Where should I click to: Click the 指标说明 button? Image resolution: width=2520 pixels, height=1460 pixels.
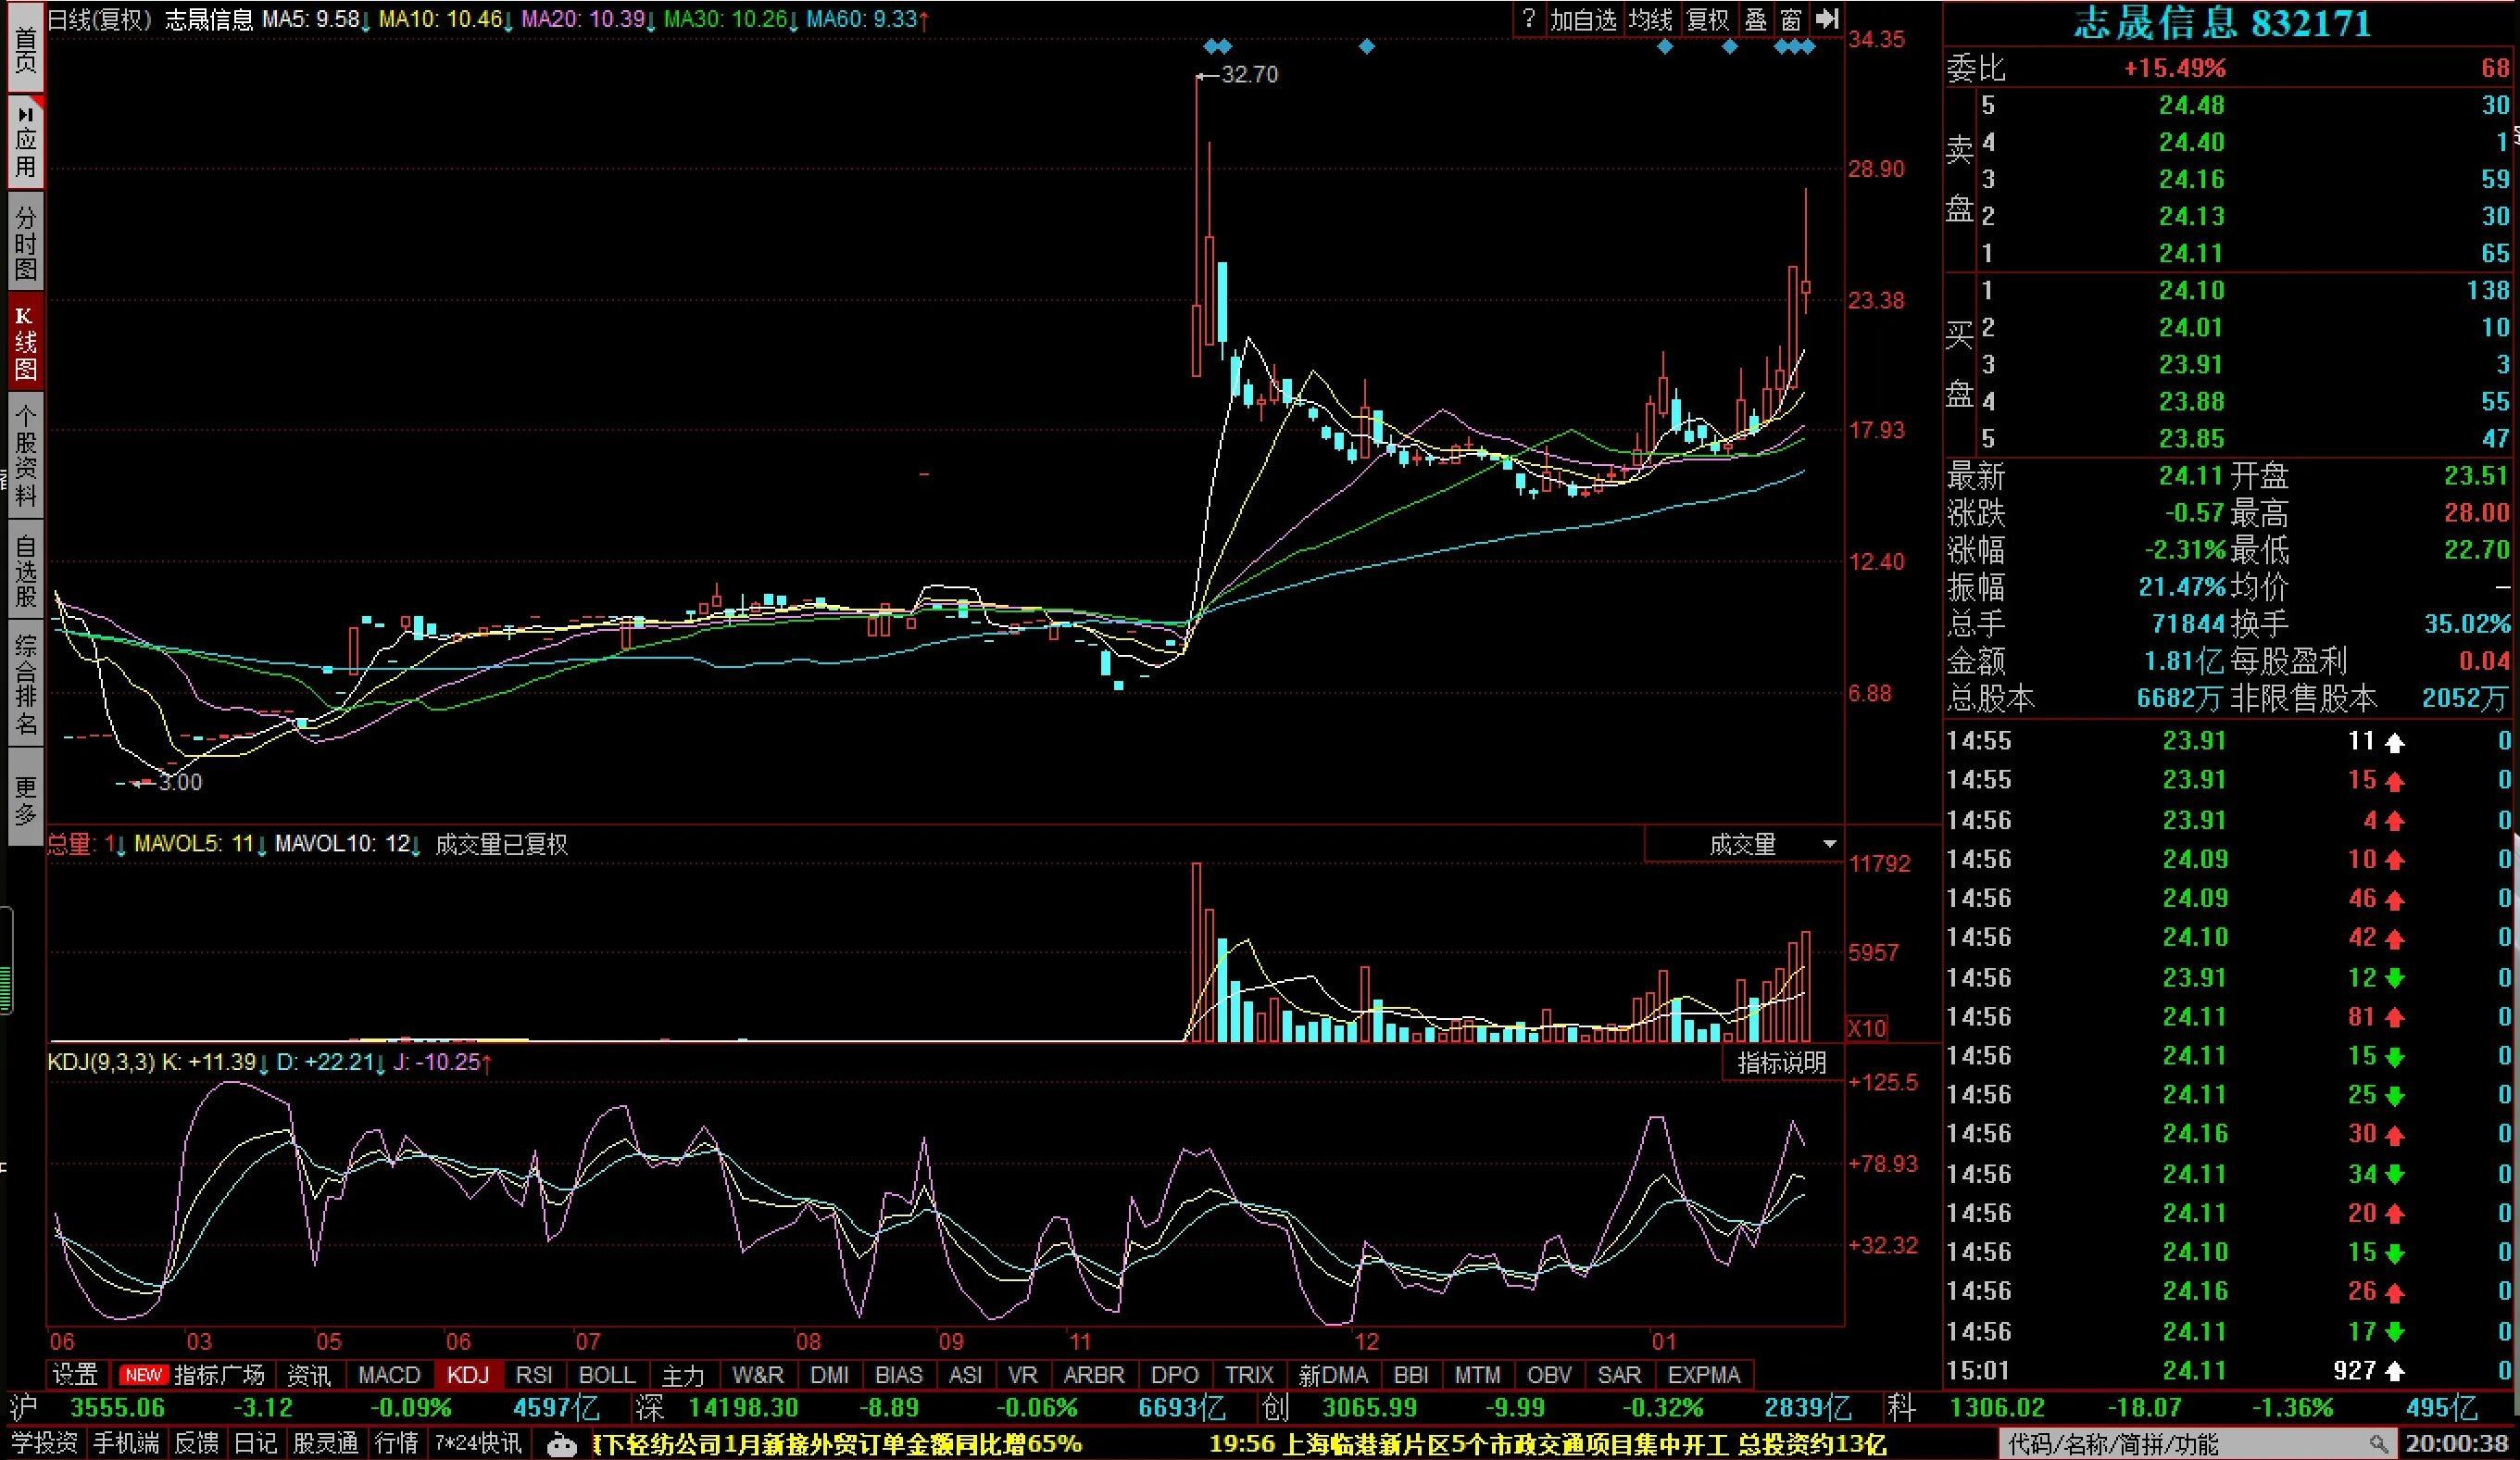(1782, 1062)
